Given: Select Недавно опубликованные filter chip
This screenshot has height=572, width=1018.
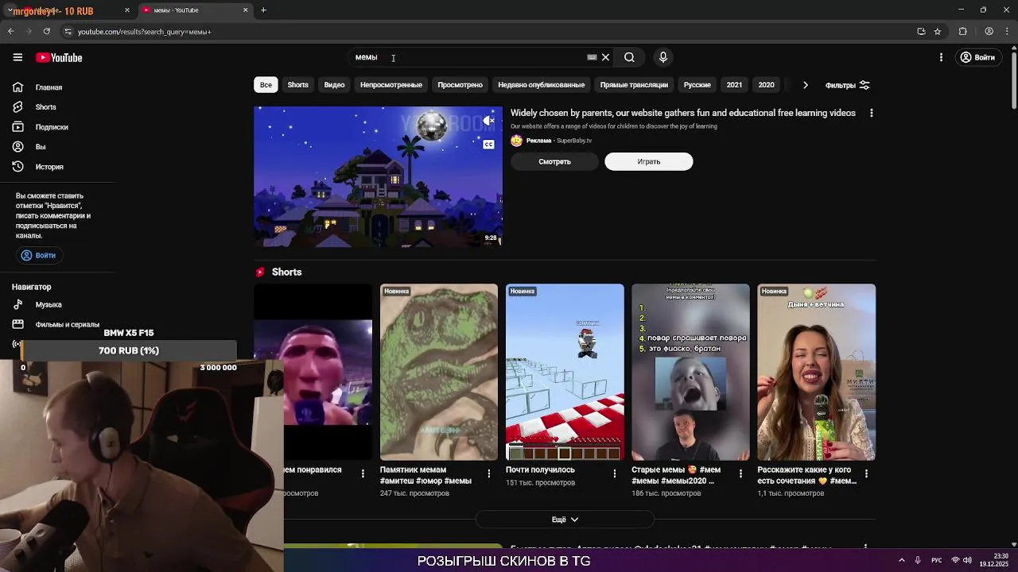Looking at the screenshot, I should pos(541,85).
